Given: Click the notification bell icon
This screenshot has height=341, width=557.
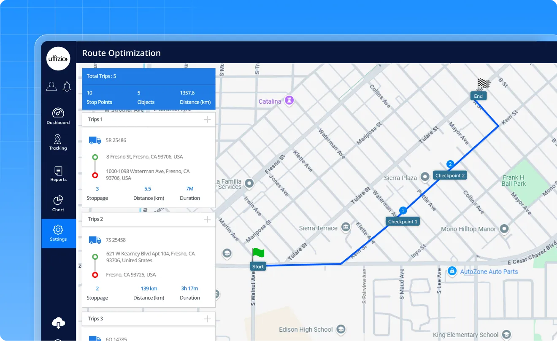Looking at the screenshot, I should (66, 86).
